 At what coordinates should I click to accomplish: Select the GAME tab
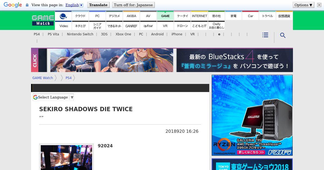[x=165, y=16]
